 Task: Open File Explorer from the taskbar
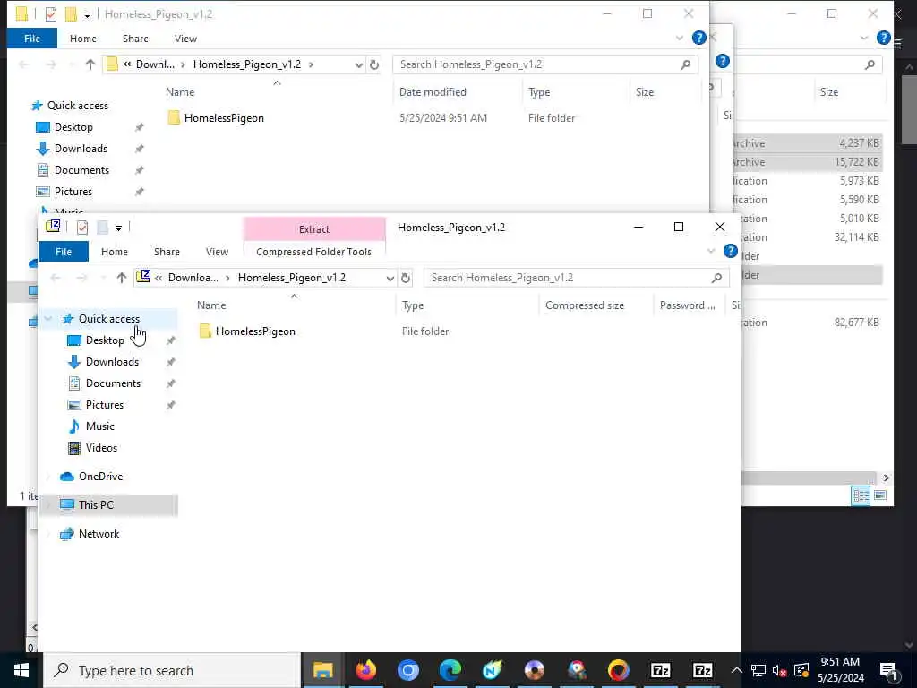click(322, 670)
